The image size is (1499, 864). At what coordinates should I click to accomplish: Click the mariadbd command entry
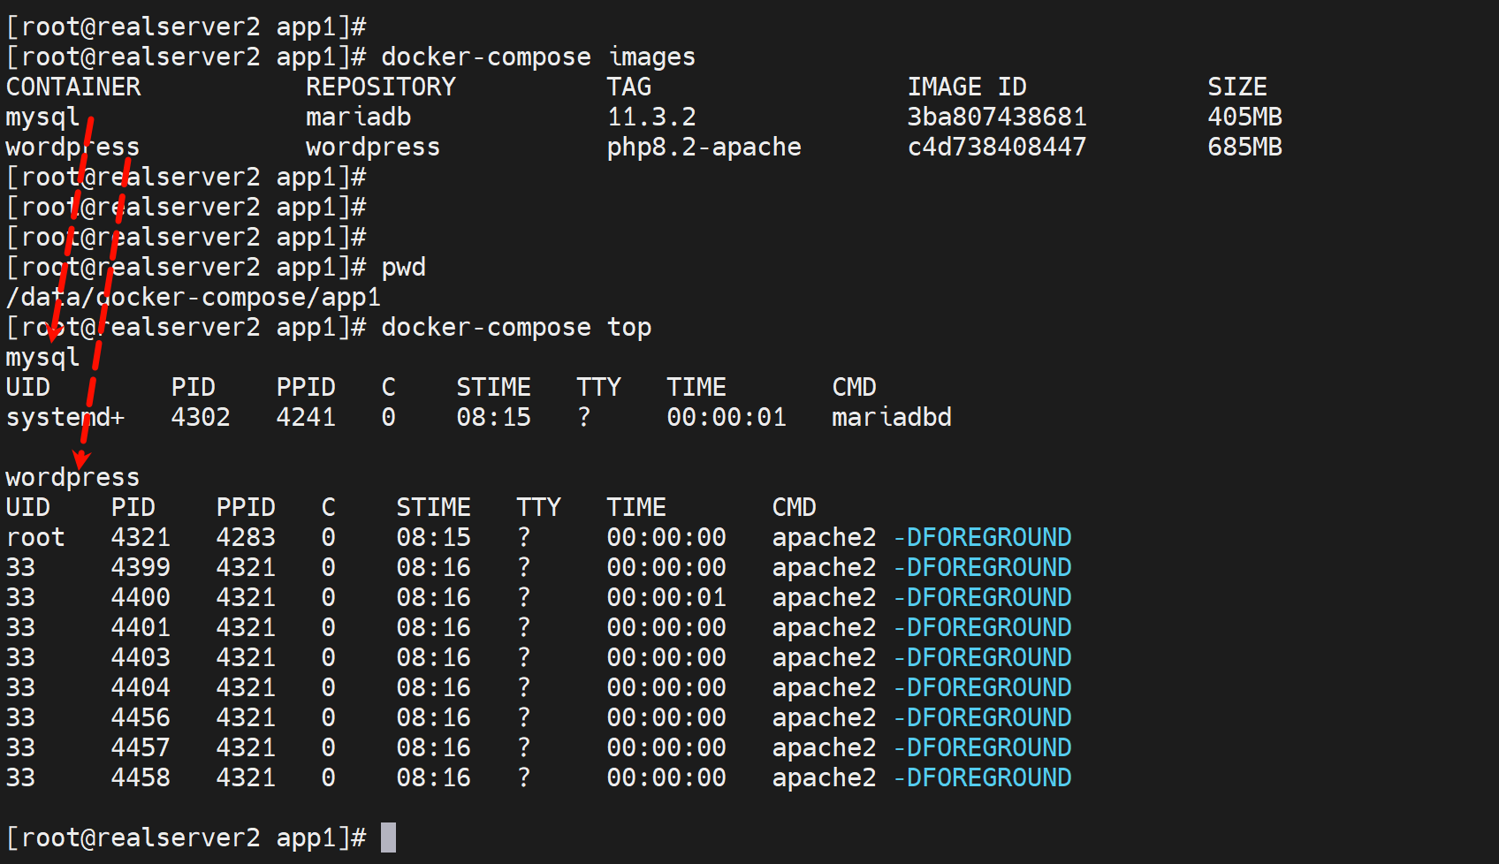coord(891,418)
